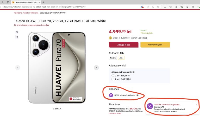Select the 2 ani - 549,99 lei warranty
This screenshot has width=200, height=116.
click(x=113, y=79)
